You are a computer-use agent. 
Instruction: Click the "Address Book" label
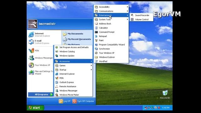[105, 24]
